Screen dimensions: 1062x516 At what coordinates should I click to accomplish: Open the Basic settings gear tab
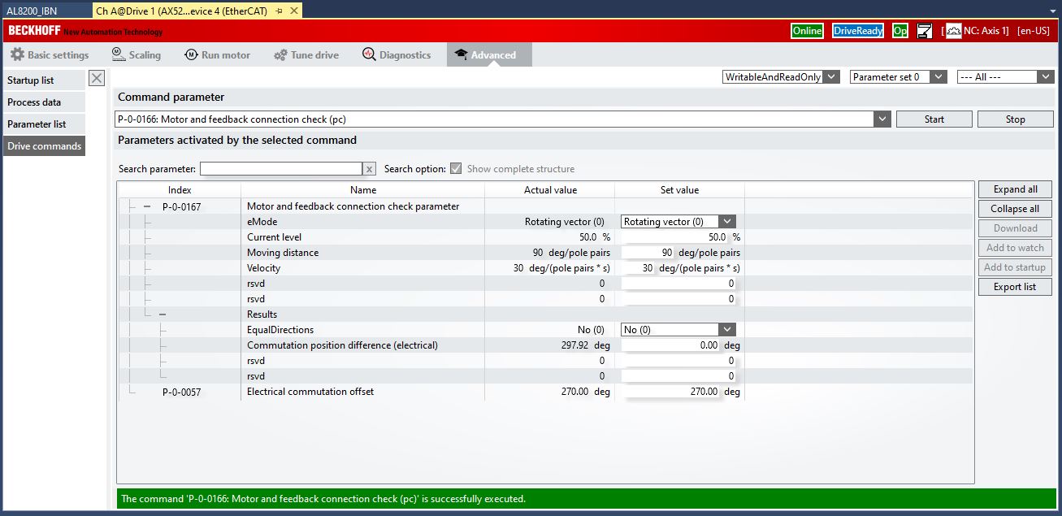click(17, 55)
